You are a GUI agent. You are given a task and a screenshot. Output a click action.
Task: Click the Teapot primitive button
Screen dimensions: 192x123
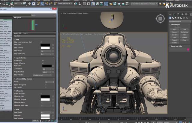click(x=174, y=41)
